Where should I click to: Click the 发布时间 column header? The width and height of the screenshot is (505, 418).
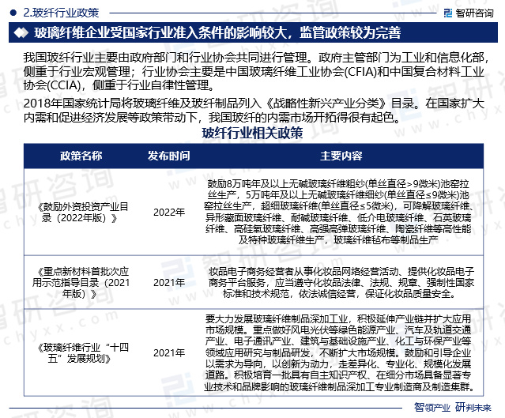168,155
